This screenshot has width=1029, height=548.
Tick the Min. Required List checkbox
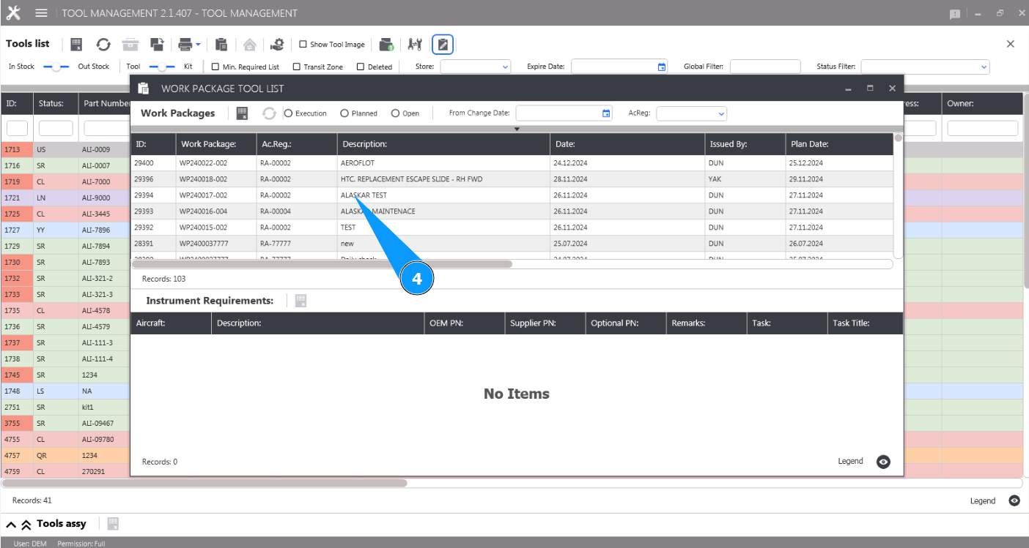pos(215,67)
